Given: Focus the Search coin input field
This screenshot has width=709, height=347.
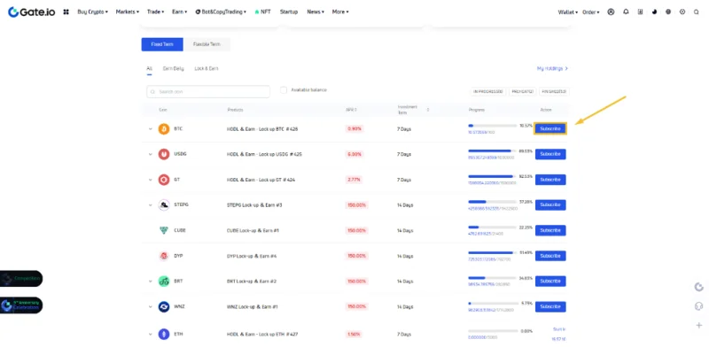Looking at the screenshot, I should coord(208,92).
